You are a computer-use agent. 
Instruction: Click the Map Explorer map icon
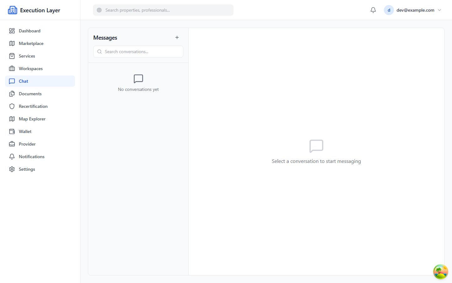(x=12, y=119)
